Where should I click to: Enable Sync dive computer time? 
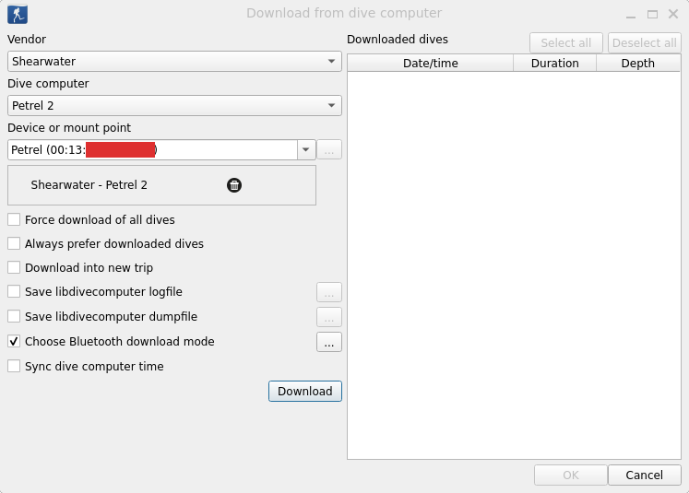(14, 366)
